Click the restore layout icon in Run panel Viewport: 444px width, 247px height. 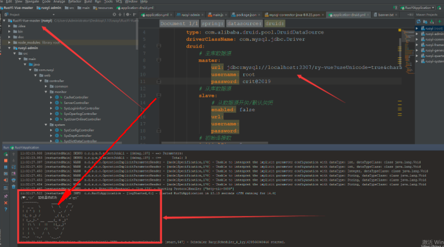6,187
